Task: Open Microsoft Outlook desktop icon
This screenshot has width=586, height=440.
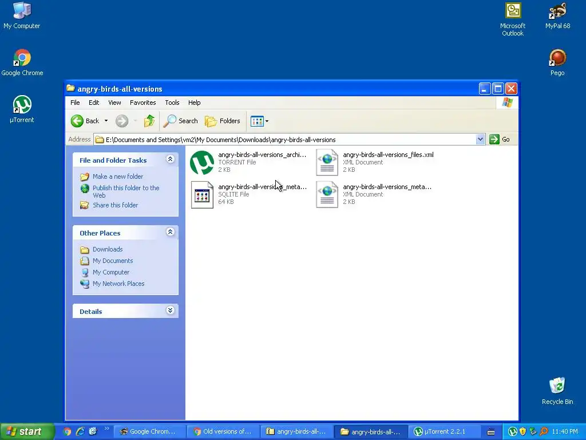Action: pyautogui.click(x=513, y=19)
